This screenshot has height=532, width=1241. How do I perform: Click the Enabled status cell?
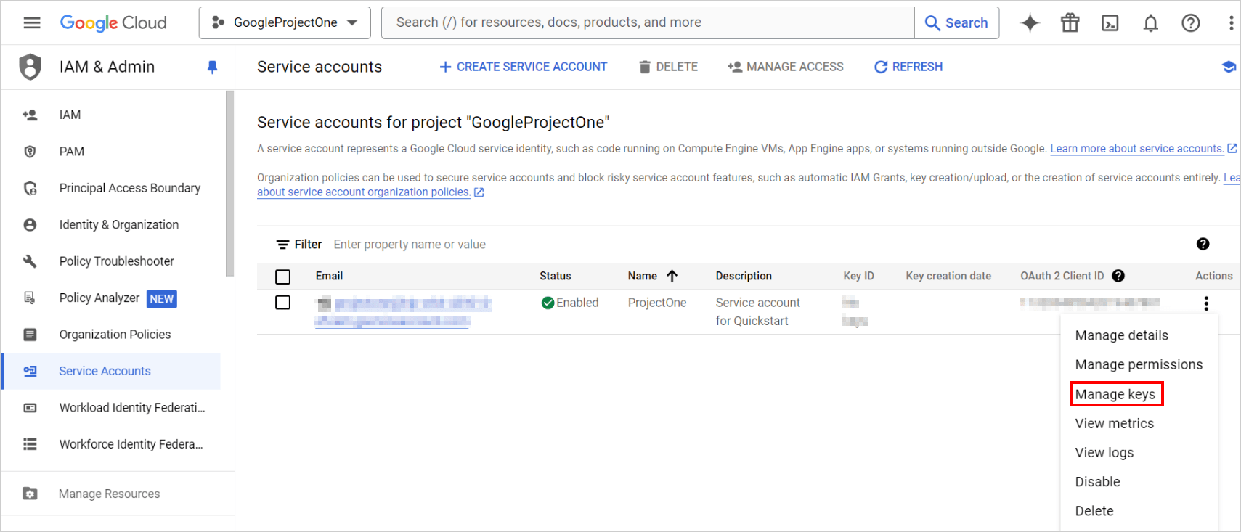pyautogui.click(x=570, y=303)
